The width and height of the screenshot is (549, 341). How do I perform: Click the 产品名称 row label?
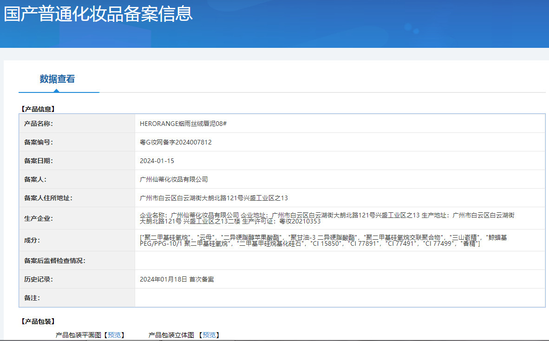pyautogui.click(x=39, y=124)
